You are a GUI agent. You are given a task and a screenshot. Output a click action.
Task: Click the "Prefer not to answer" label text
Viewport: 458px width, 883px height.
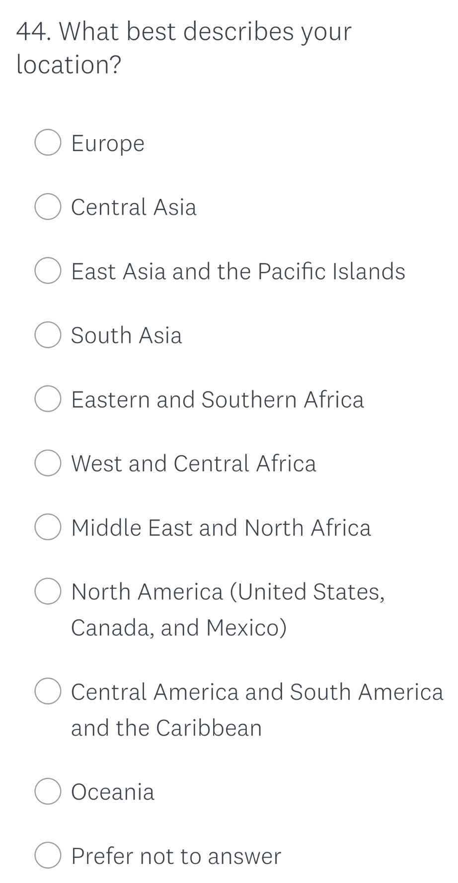[176, 856]
